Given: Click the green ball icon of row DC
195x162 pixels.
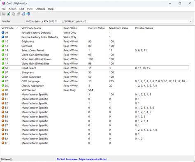Looking at the screenshot, I should point(3,86).
